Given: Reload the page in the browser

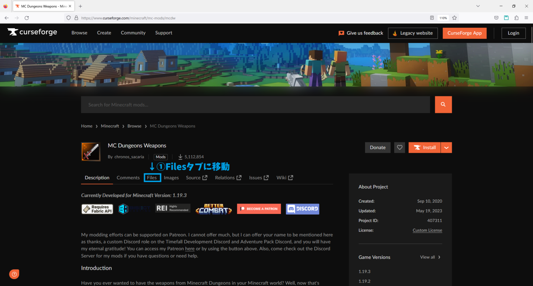Looking at the screenshot, I should pyautogui.click(x=27, y=18).
